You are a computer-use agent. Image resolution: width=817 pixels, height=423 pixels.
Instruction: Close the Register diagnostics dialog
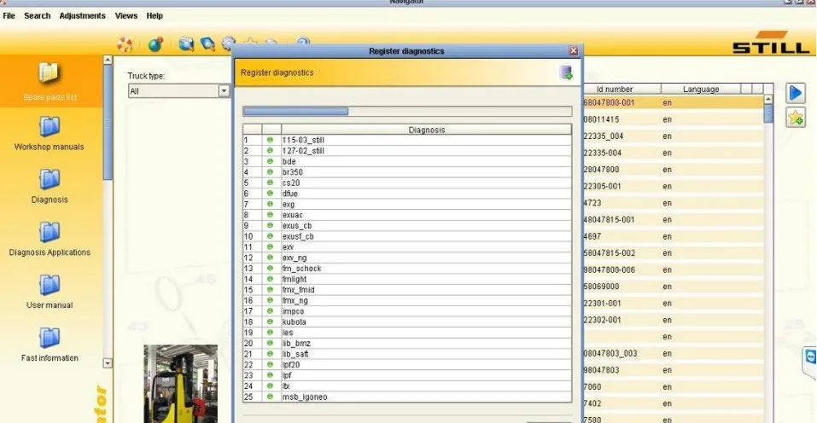pos(573,51)
